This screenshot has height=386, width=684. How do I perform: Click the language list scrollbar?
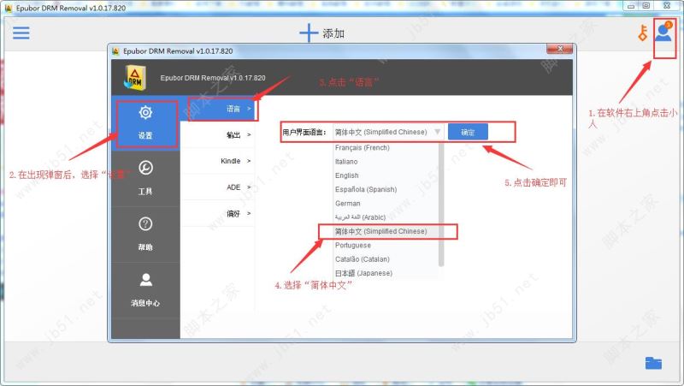pyautogui.click(x=441, y=205)
